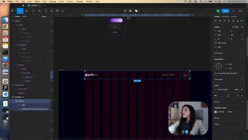
Task: Click the blue Share button
Action: click(226, 11)
